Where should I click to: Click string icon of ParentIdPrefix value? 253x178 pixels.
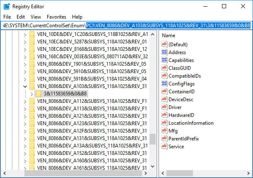coord(164,139)
